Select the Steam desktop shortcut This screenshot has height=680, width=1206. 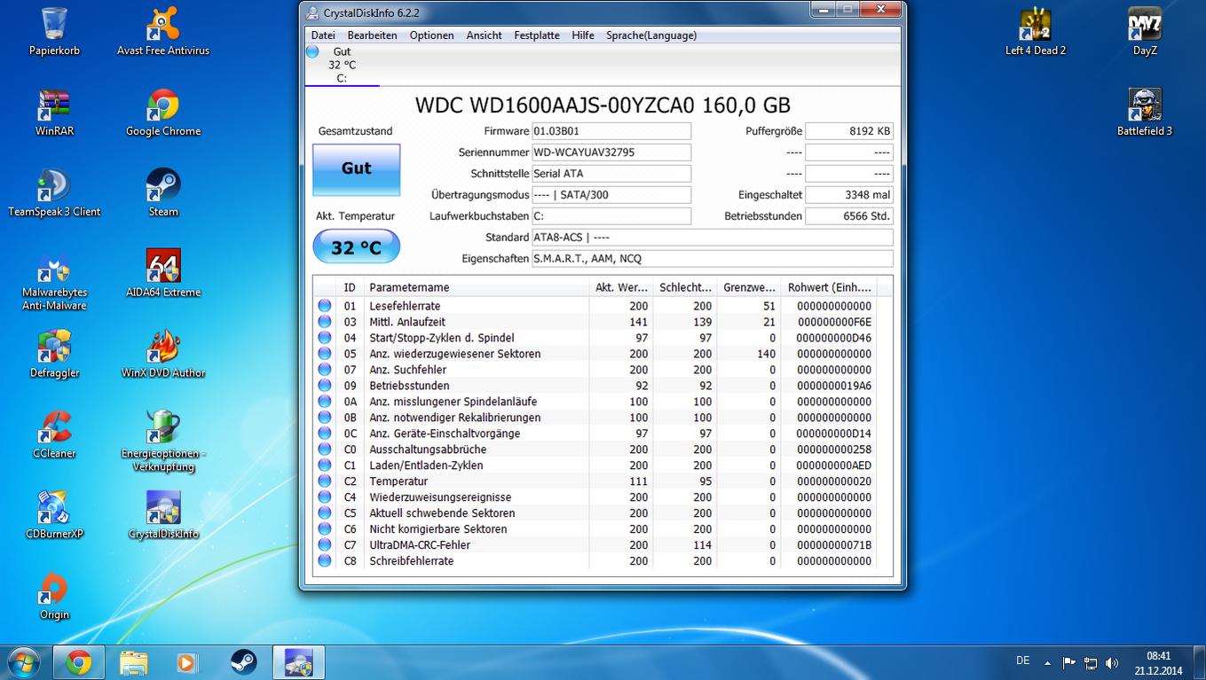[163, 193]
